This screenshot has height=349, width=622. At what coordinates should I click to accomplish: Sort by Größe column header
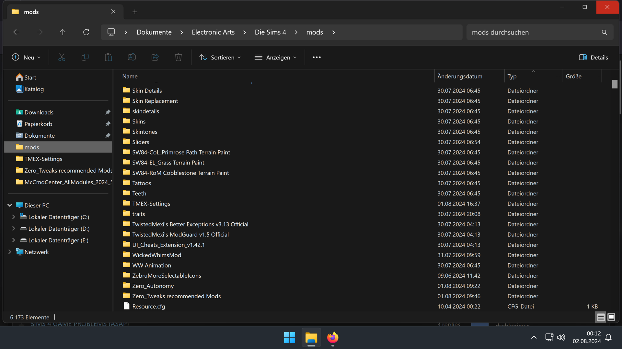coord(573,76)
